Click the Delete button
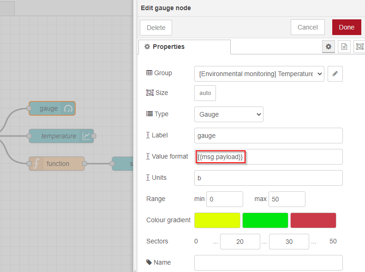The height and width of the screenshot is (272, 365). tap(156, 28)
